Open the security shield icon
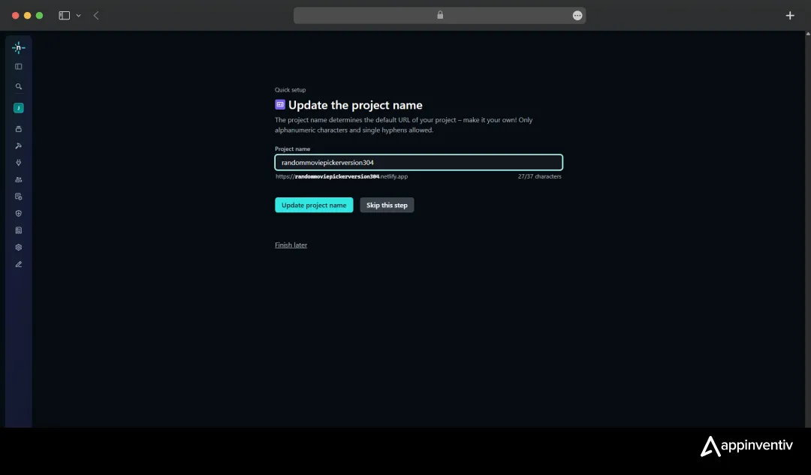The height and width of the screenshot is (475, 811). [x=18, y=213]
